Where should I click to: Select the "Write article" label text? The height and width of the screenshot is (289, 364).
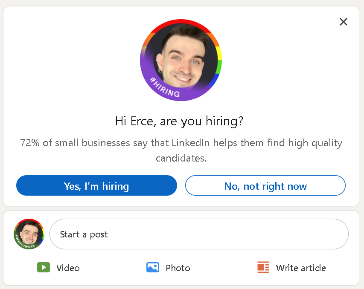click(301, 268)
